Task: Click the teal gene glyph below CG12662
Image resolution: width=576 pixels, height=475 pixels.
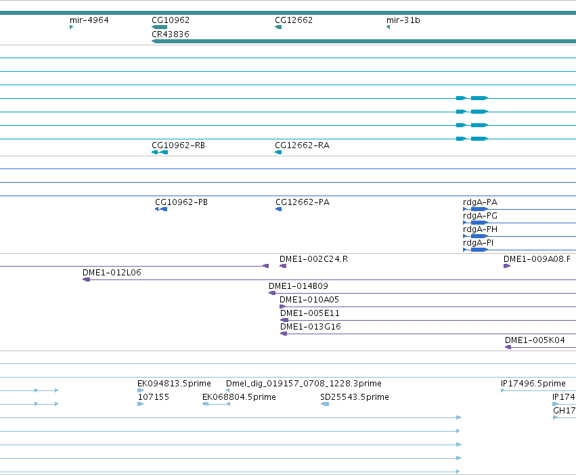Action: tap(278, 27)
